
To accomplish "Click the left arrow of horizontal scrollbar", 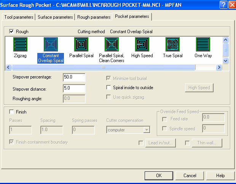I will pyautogui.click(x=9, y=67).
